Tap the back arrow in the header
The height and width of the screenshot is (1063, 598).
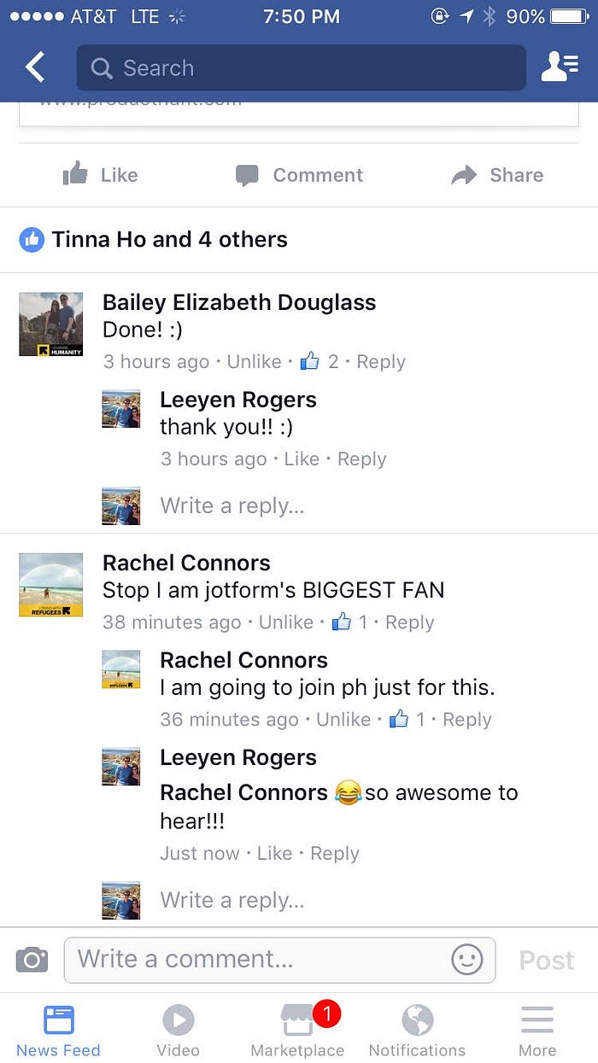[x=34, y=67]
